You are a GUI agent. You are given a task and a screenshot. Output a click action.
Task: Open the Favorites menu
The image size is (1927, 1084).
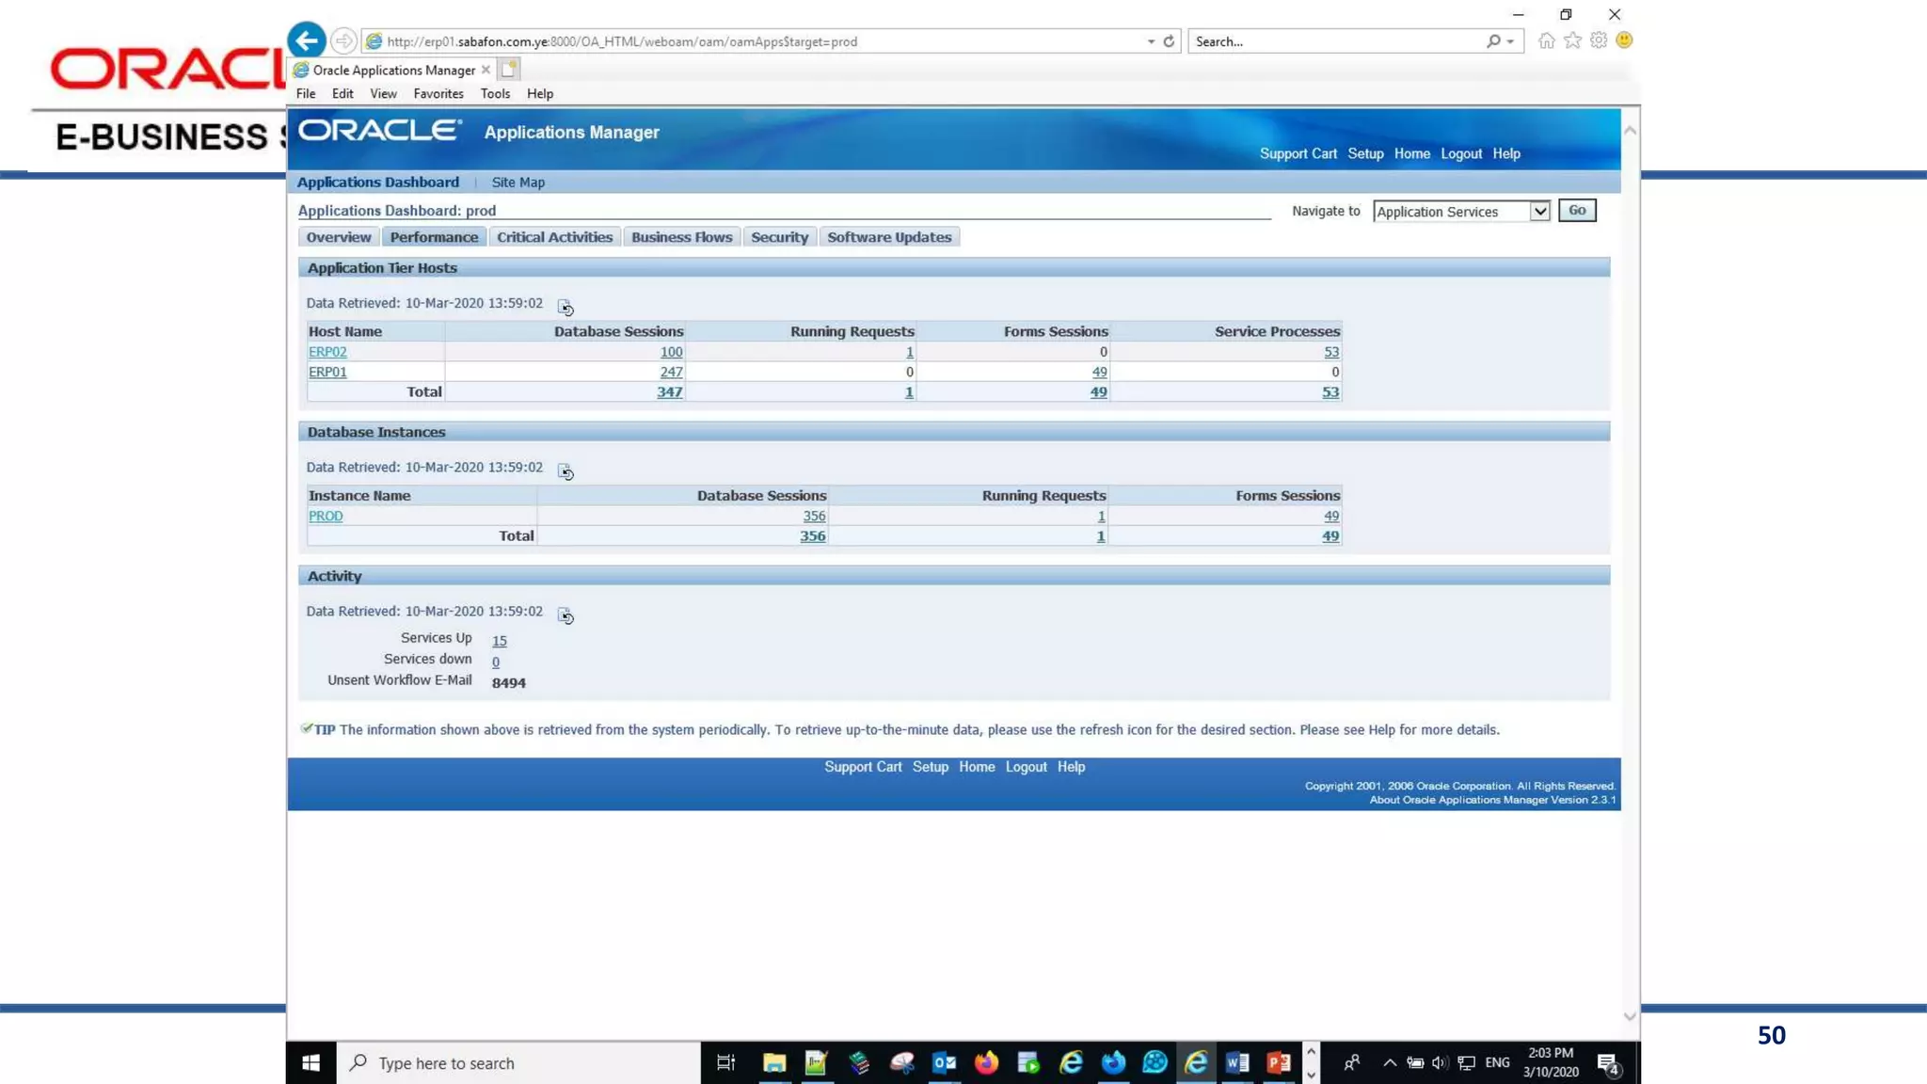tap(438, 93)
